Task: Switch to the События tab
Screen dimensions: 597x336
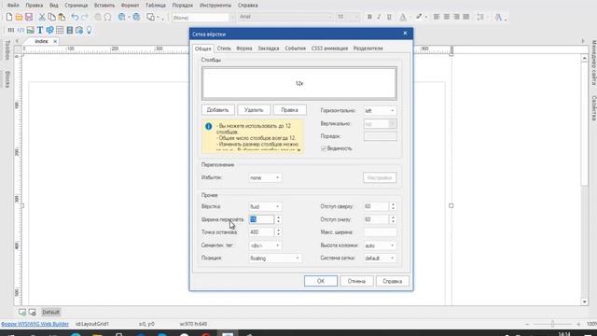Action: (x=295, y=49)
